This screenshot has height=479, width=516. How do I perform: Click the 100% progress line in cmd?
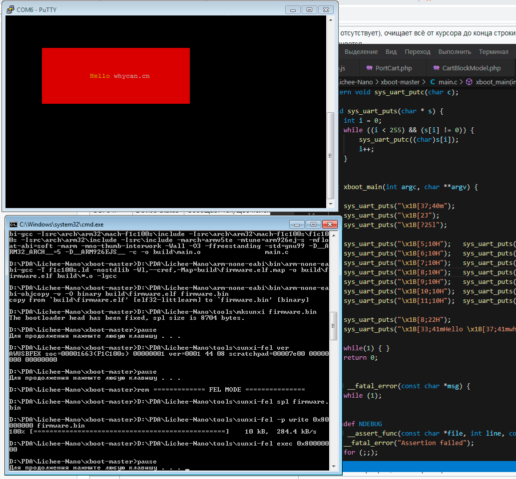click(x=163, y=432)
